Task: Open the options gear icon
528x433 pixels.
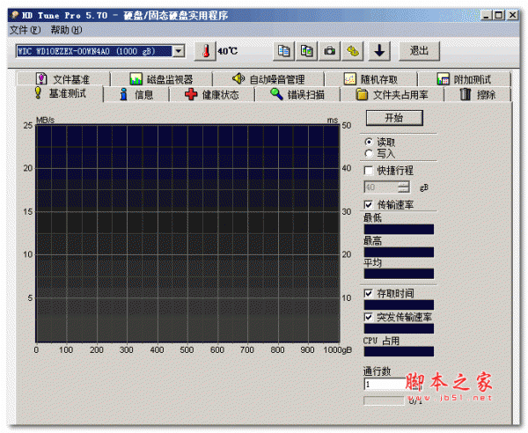Action: 353,52
